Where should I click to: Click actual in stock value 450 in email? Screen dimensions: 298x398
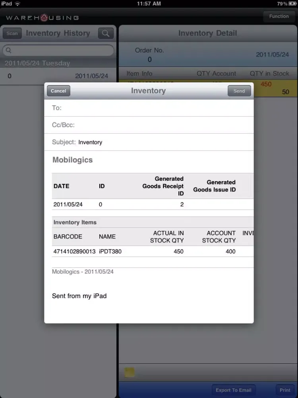[x=179, y=251]
